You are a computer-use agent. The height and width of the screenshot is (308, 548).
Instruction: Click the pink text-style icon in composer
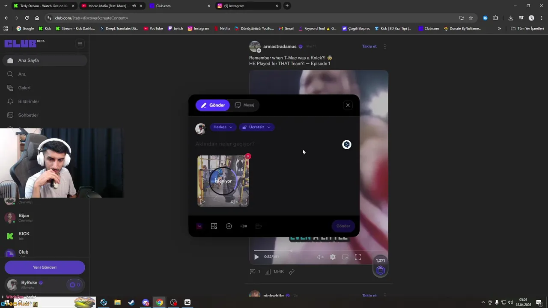click(199, 226)
